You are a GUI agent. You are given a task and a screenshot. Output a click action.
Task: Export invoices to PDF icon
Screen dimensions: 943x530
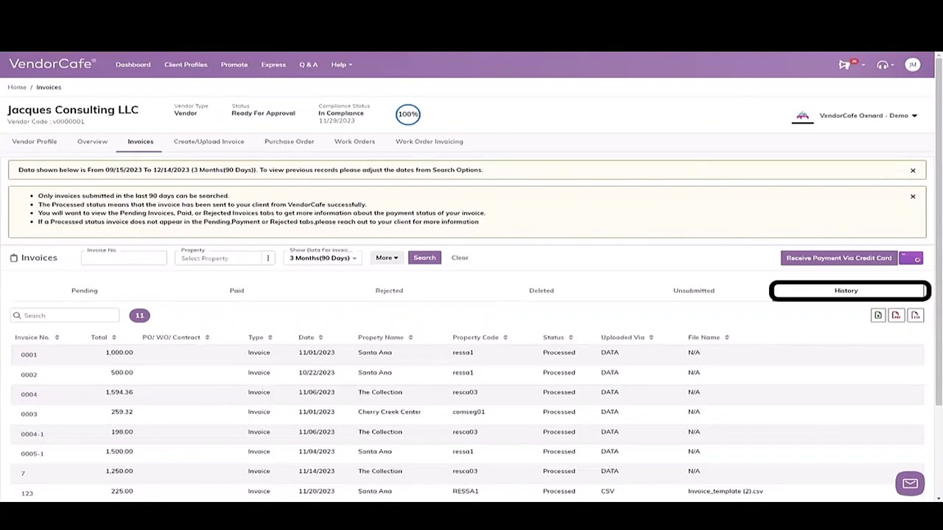click(x=896, y=315)
